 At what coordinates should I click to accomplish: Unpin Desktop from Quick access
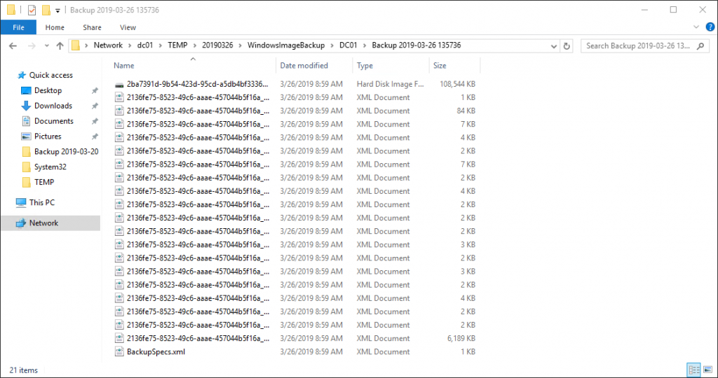pyautogui.click(x=95, y=91)
